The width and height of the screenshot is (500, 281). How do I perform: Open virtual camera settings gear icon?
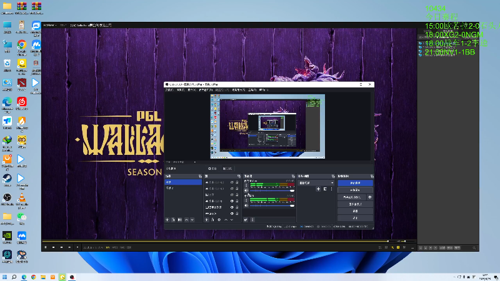pyautogui.click(x=370, y=197)
